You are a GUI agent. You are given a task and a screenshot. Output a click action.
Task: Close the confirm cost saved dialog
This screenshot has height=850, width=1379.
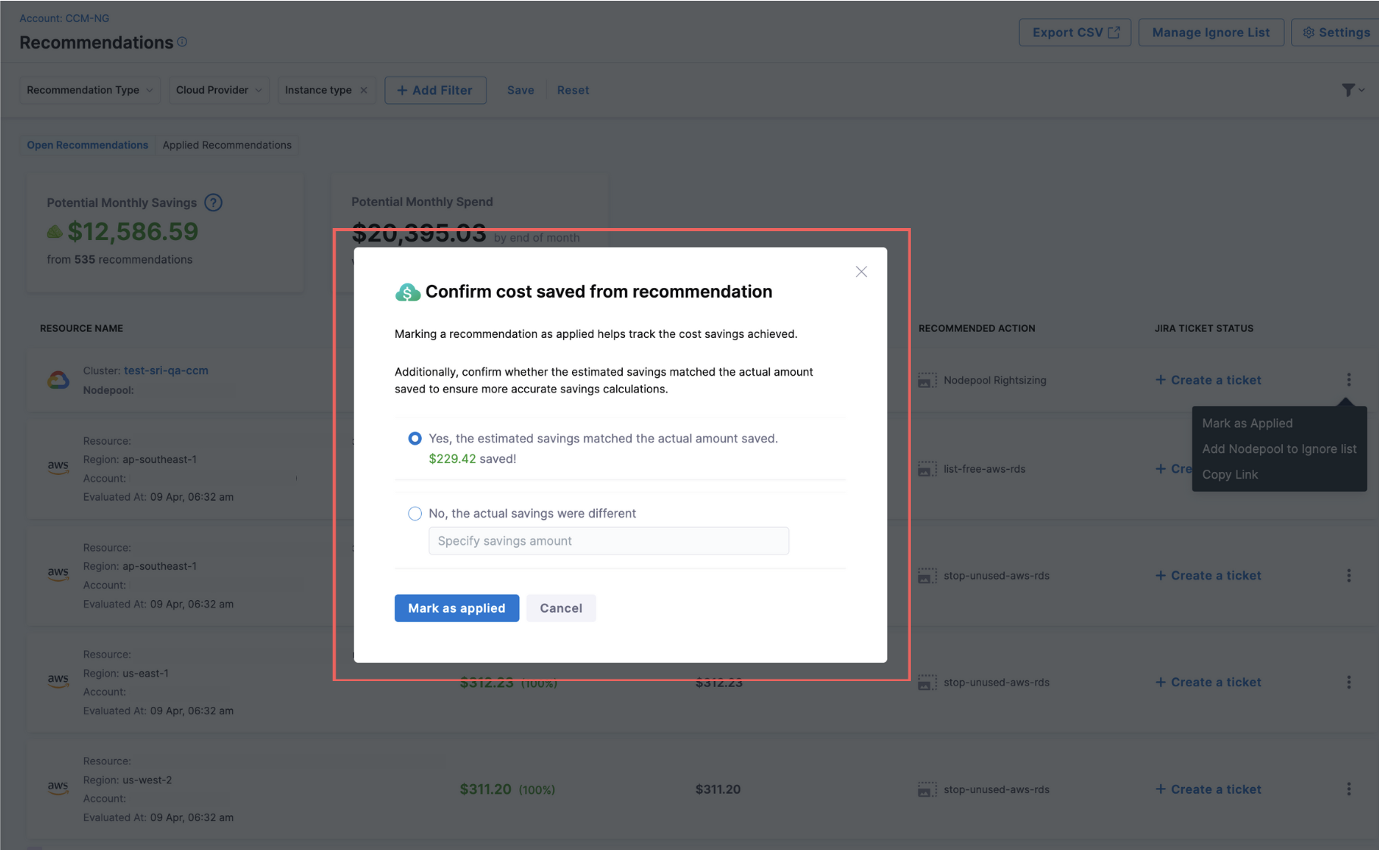(x=861, y=272)
